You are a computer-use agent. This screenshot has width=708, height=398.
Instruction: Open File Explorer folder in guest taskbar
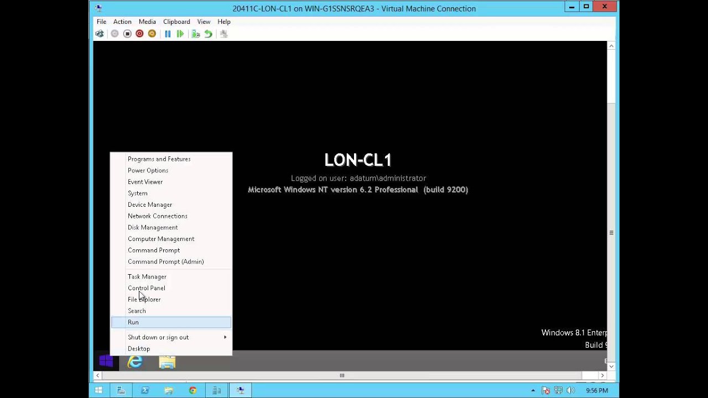167,362
